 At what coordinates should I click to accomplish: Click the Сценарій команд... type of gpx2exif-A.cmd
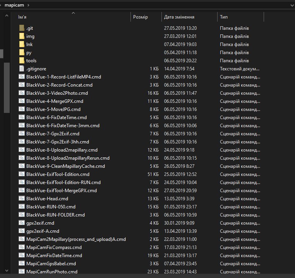240,231
